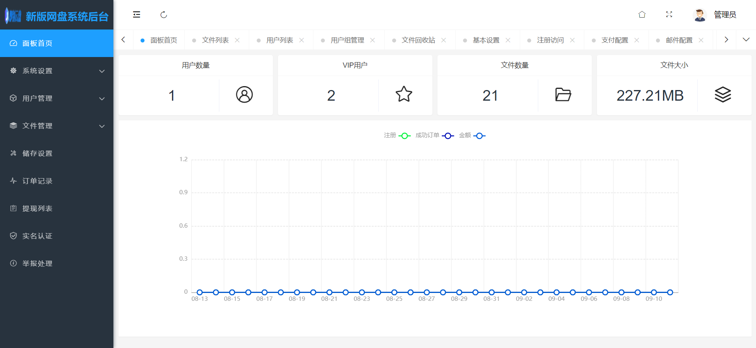756x348 pixels.
Task: Toggle the 金额 series in chart legend
Action: (472, 135)
